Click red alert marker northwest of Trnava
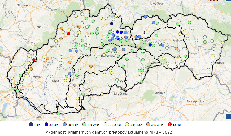The height and width of the screenshot is (136, 231). pos(34,60)
